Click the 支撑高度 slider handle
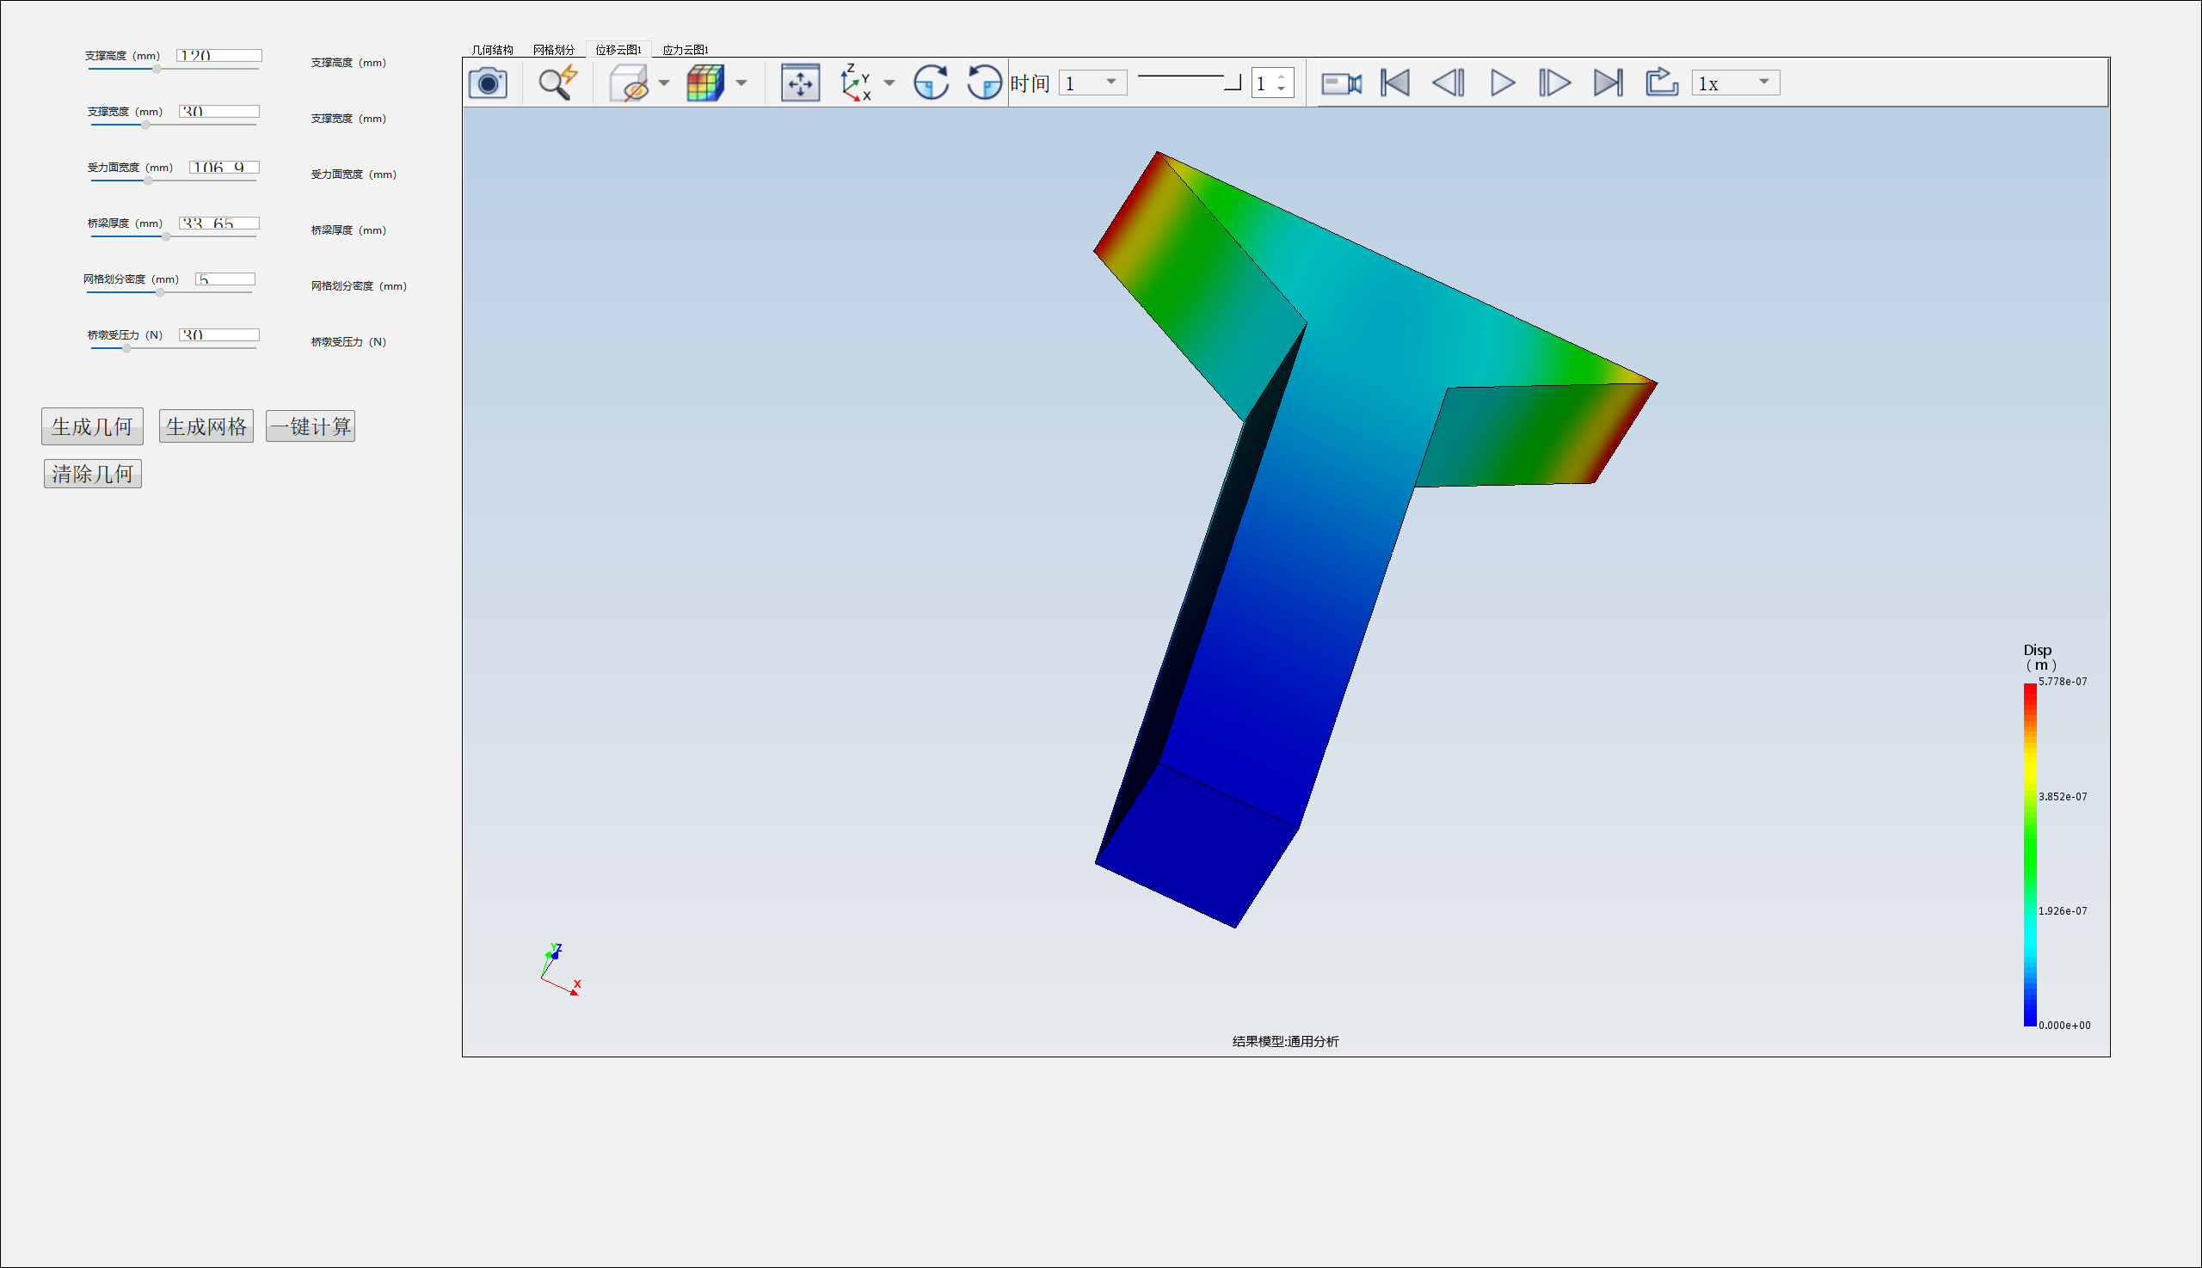The width and height of the screenshot is (2202, 1268). pos(157,69)
